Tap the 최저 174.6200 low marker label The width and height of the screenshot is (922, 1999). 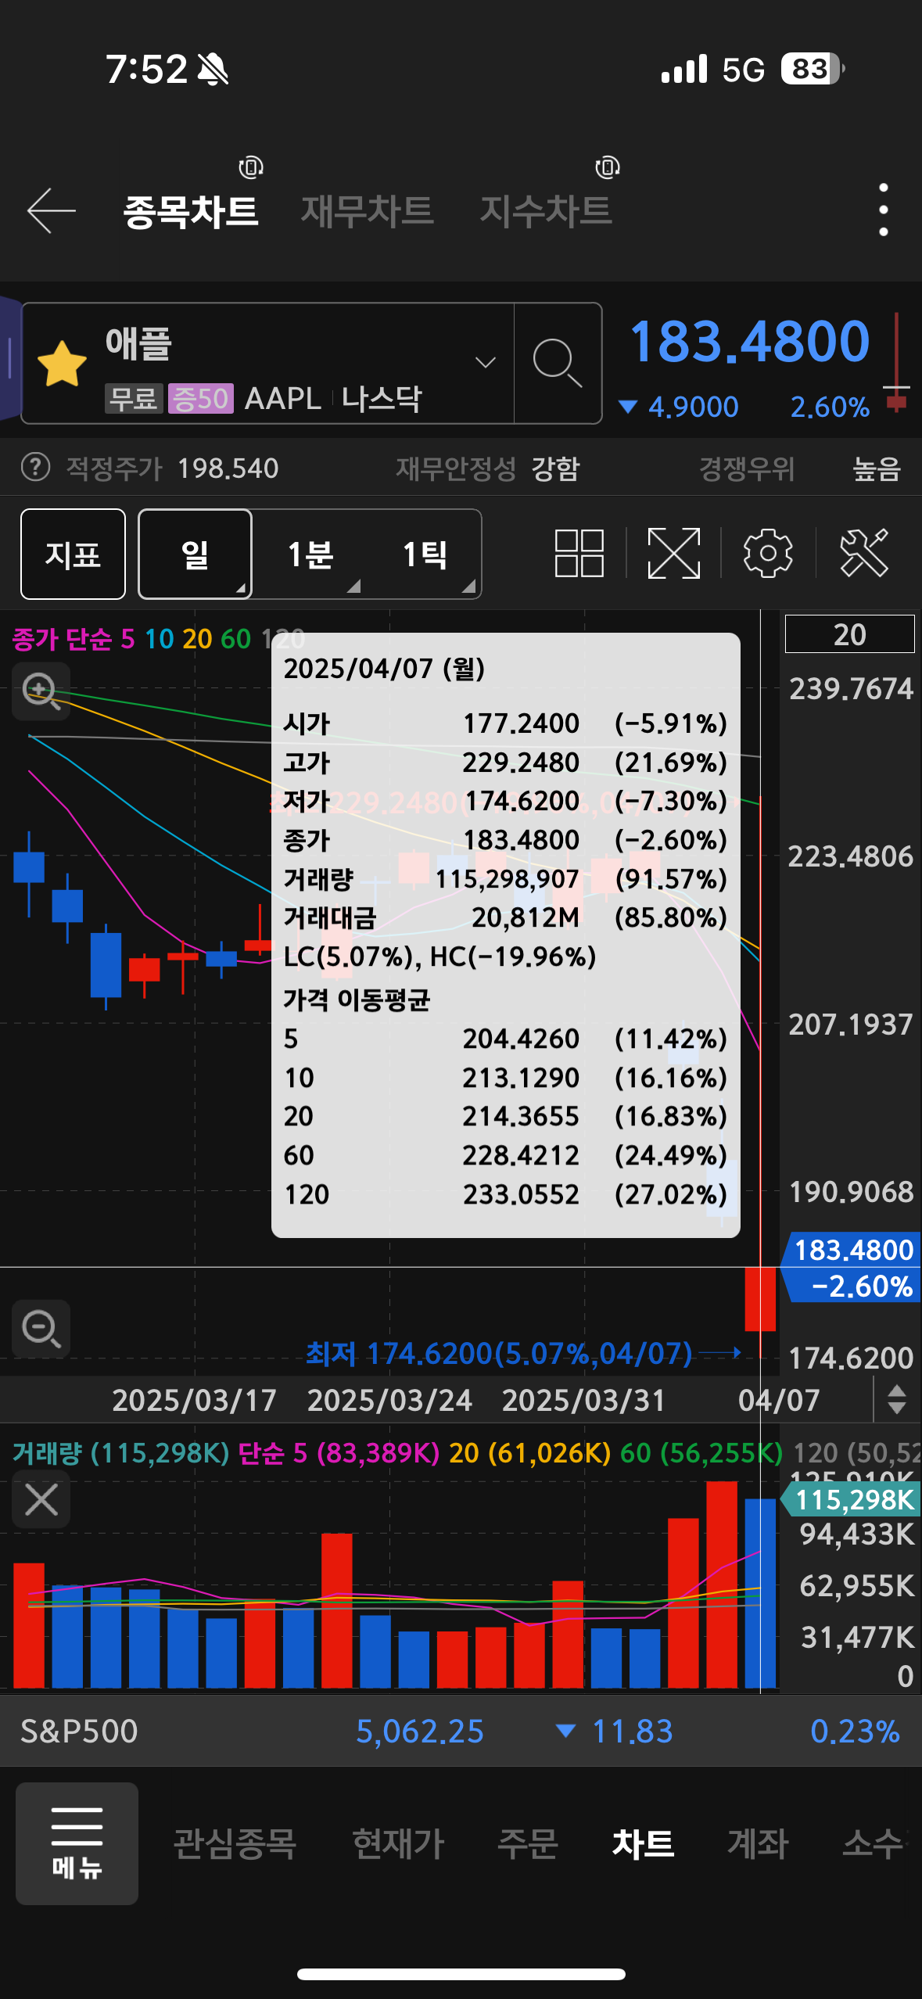(x=499, y=1353)
